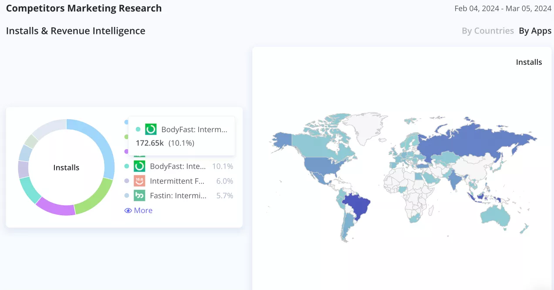Switch to the By Apps view
Screen dimensions: 554x290
pyautogui.click(x=535, y=31)
